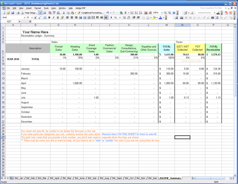Undo the last action
Viewport: 238px width, 184px height.
tap(108, 13)
